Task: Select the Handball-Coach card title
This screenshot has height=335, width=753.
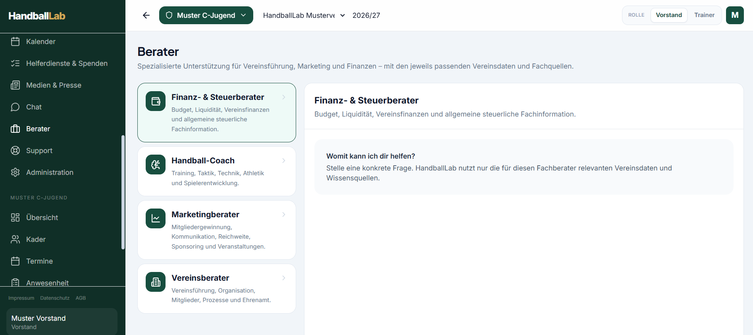Action: tap(203, 161)
